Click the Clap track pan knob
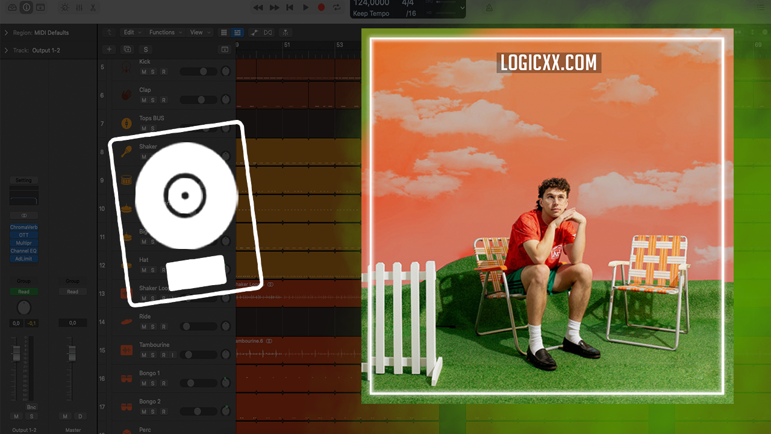The height and width of the screenshot is (434, 771). 225,99
